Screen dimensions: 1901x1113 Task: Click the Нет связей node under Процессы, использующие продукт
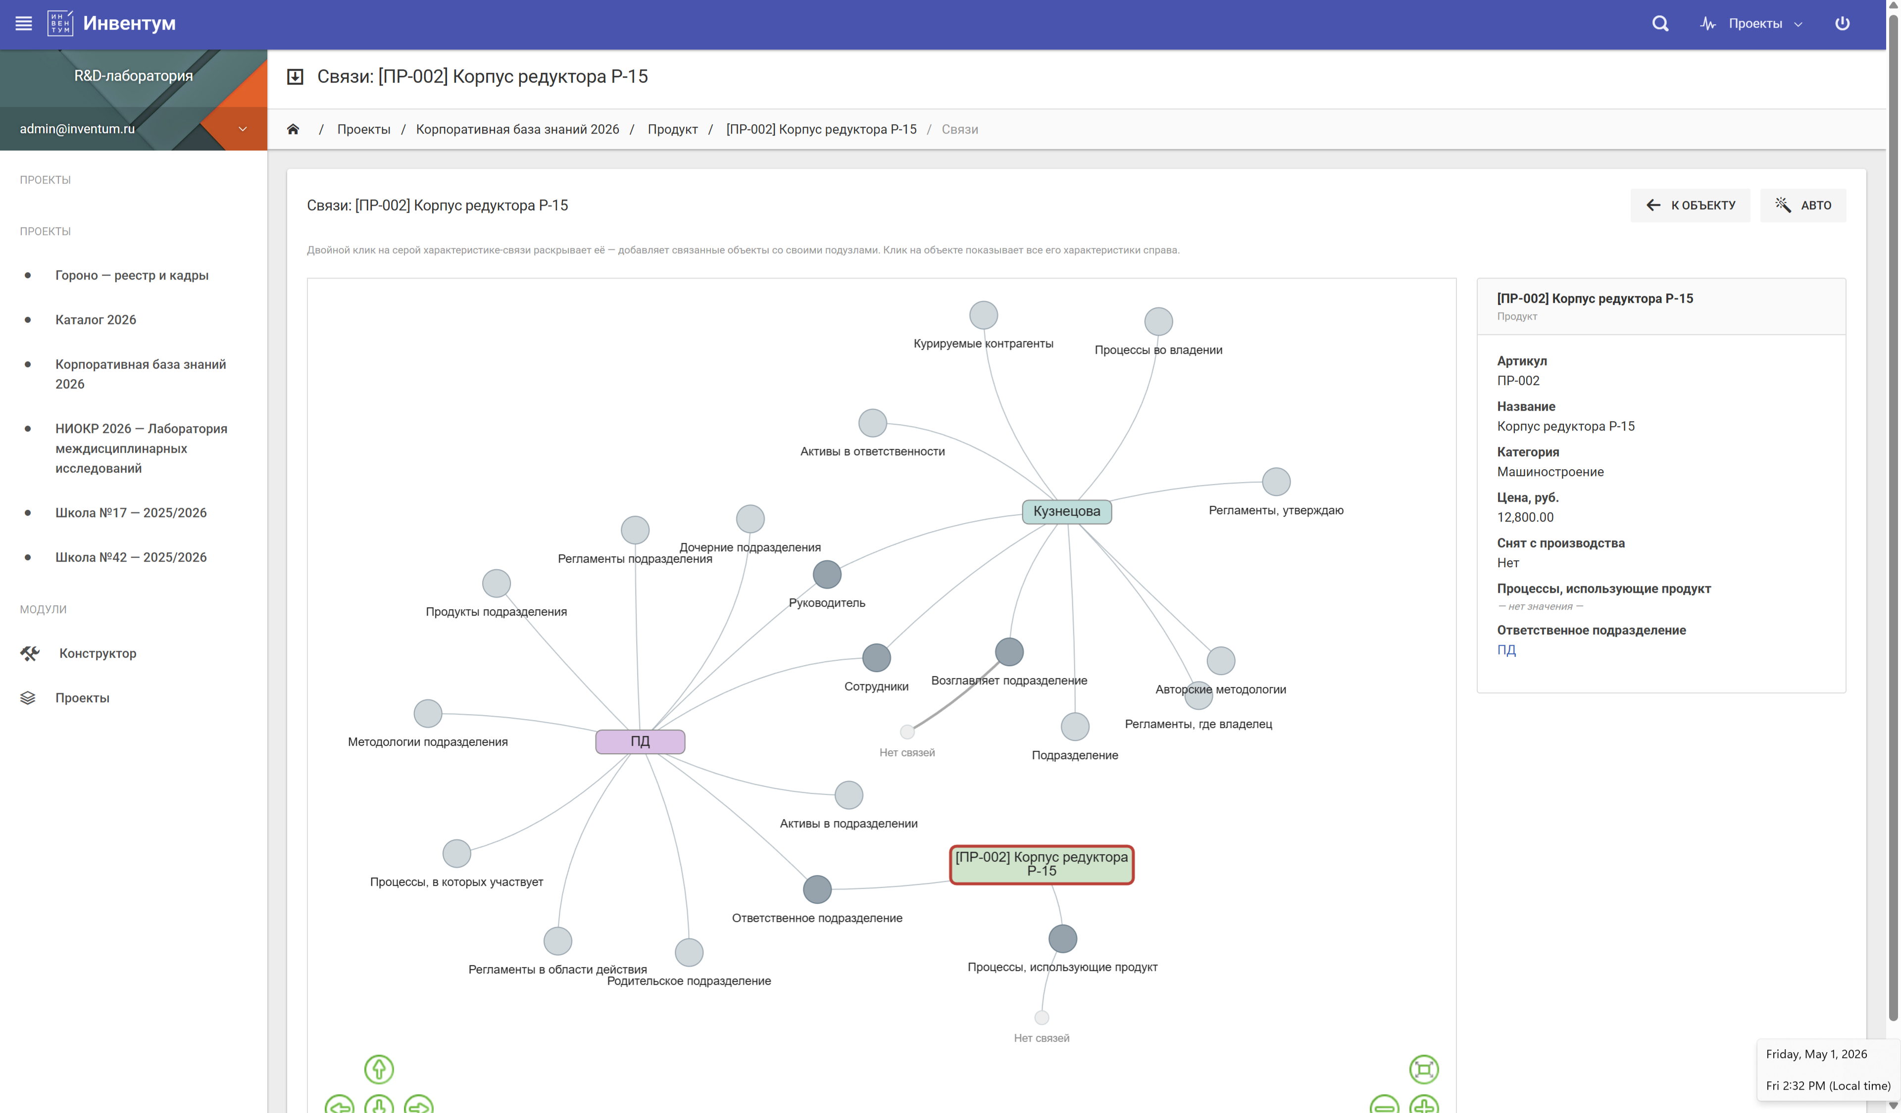pos(1041,1018)
